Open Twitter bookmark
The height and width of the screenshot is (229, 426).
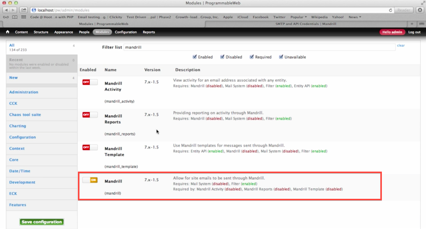coord(279,17)
